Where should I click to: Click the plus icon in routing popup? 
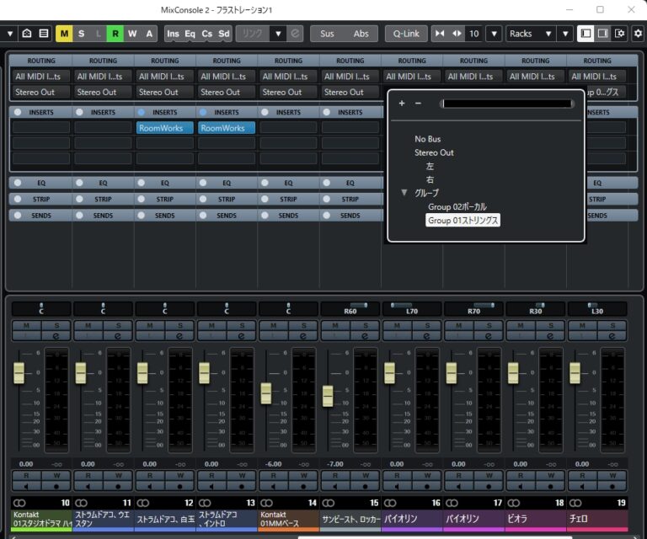[x=402, y=104]
